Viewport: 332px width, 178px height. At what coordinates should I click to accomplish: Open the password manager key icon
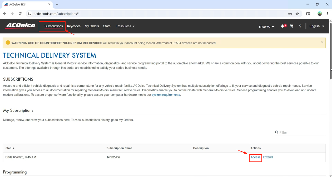pyautogui.click(x=290, y=14)
